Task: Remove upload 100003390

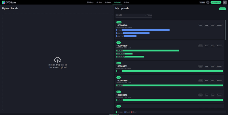Action: [x=219, y=81]
